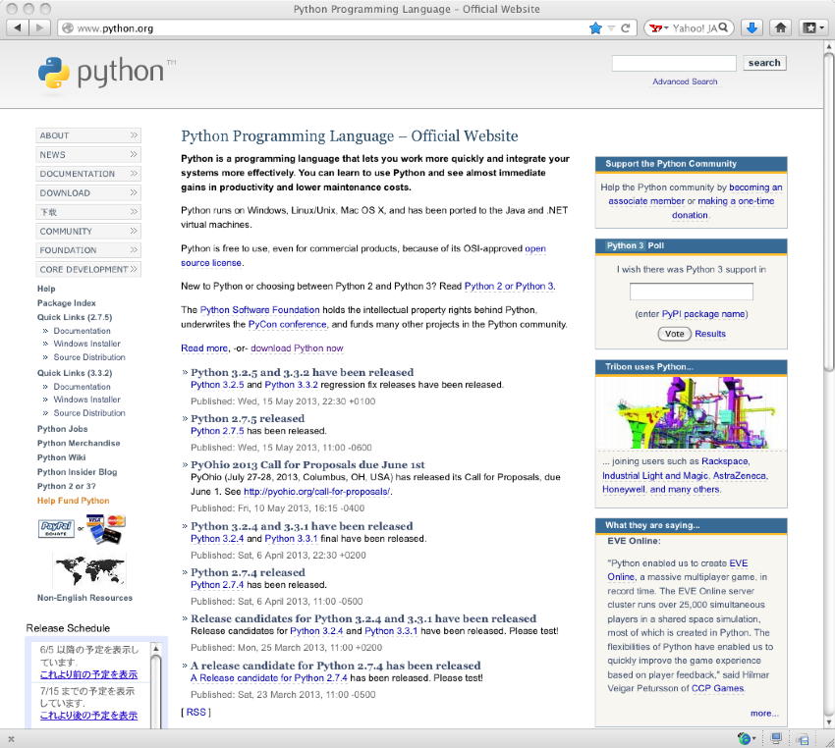Focus the site search text field
Screen dimensions: 835x748
(674, 63)
